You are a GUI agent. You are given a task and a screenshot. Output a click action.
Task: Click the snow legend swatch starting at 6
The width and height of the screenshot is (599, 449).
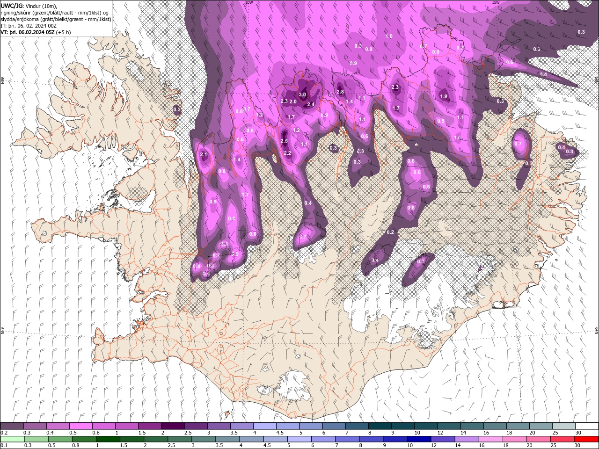(x=334, y=426)
